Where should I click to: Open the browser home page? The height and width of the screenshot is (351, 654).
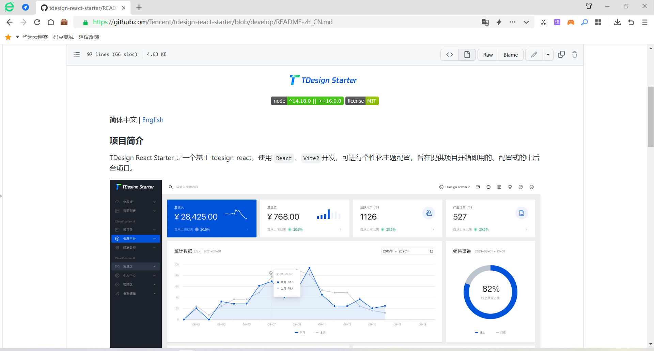pyautogui.click(x=51, y=22)
